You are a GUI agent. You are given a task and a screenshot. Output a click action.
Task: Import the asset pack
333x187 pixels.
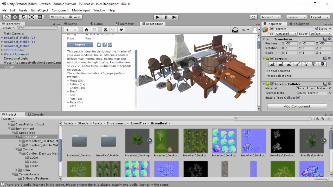click(80, 45)
